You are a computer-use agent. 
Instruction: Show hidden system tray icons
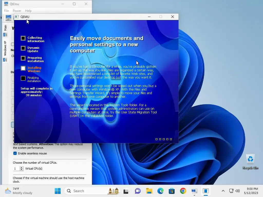point(223,191)
